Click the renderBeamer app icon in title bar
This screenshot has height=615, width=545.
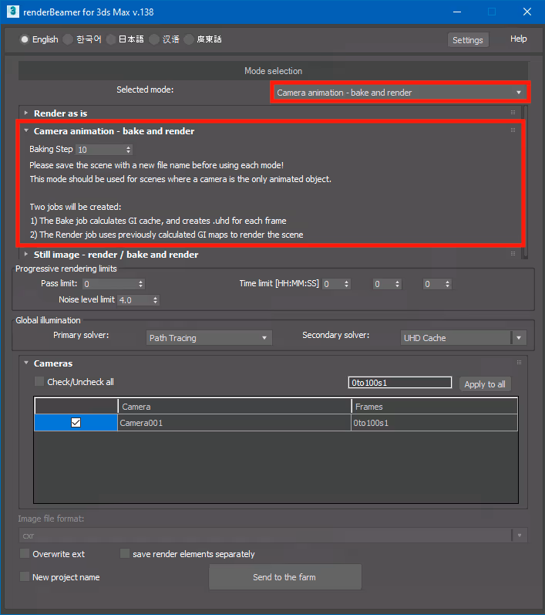(x=12, y=12)
